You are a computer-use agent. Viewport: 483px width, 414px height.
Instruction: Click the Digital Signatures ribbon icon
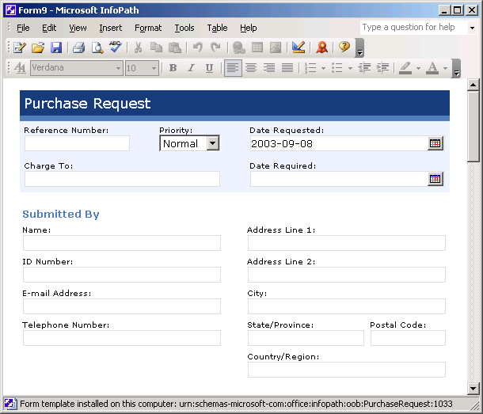point(322,47)
